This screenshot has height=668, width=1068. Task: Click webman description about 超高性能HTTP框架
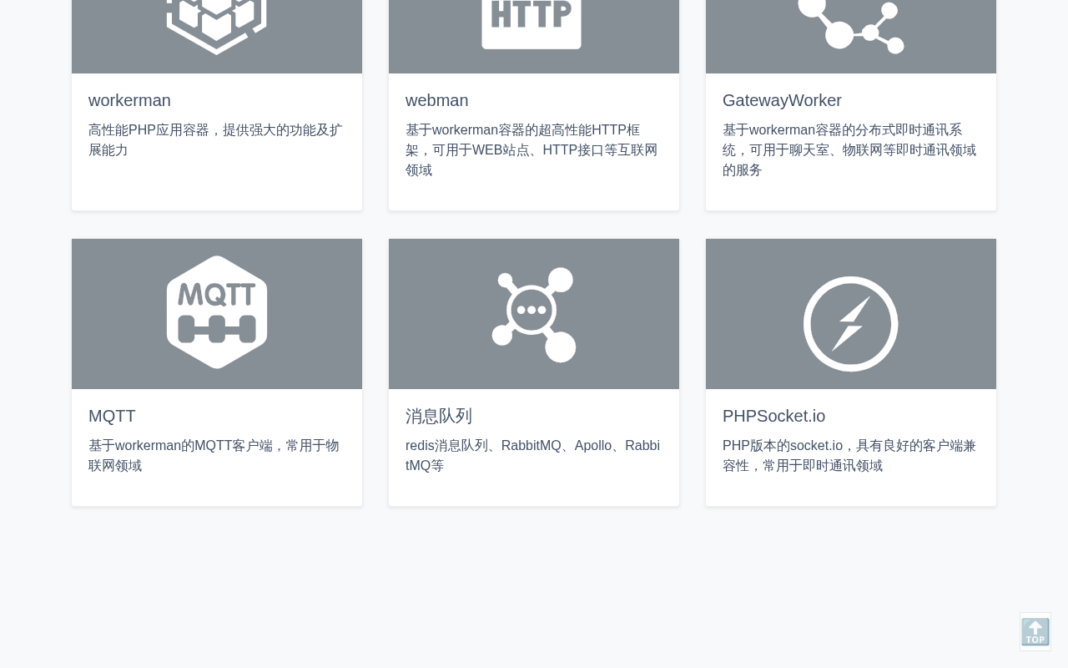(x=531, y=150)
